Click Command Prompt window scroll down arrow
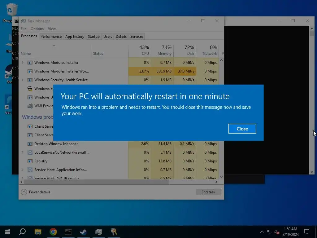This screenshot has width=317, height=238. pyautogui.click(x=312, y=172)
